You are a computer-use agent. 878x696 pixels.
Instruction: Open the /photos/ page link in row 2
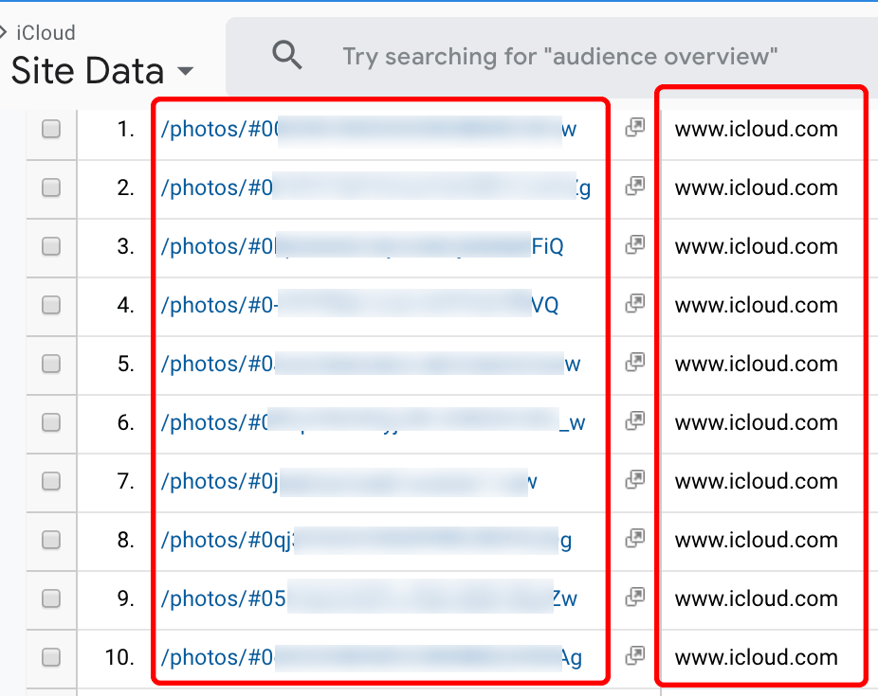point(375,188)
